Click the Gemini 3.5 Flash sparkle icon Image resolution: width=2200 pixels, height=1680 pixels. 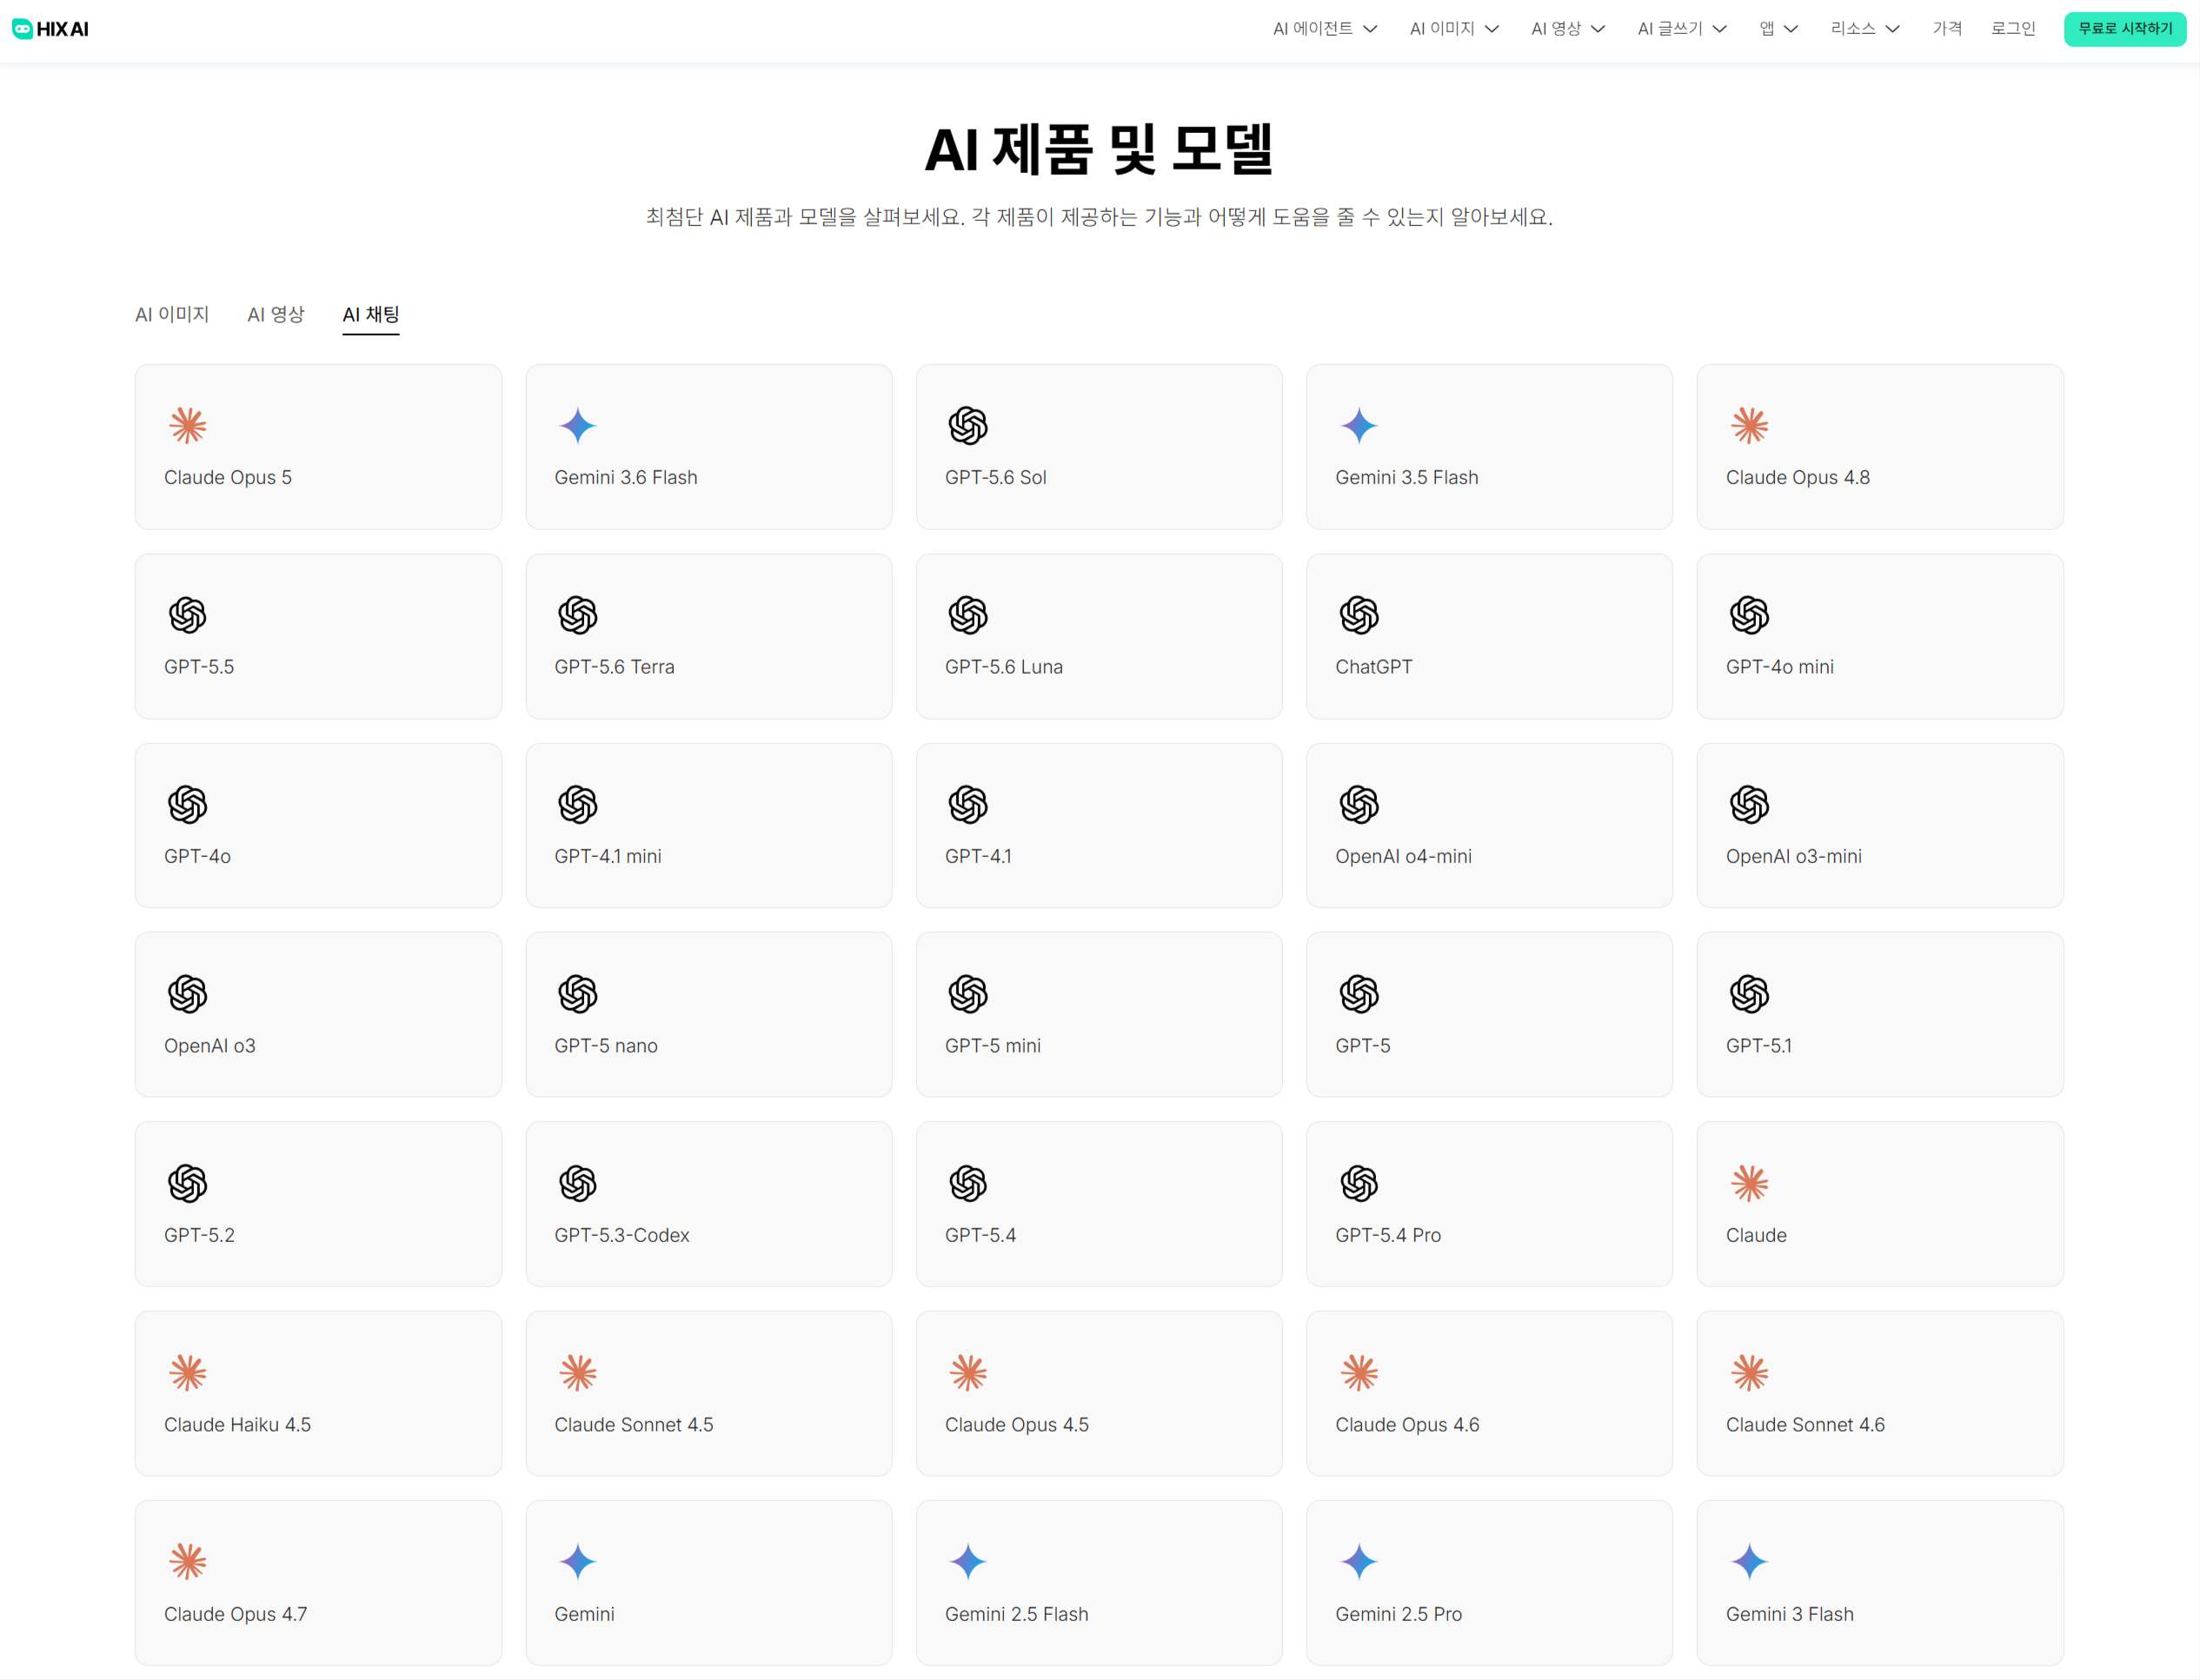coord(1358,425)
